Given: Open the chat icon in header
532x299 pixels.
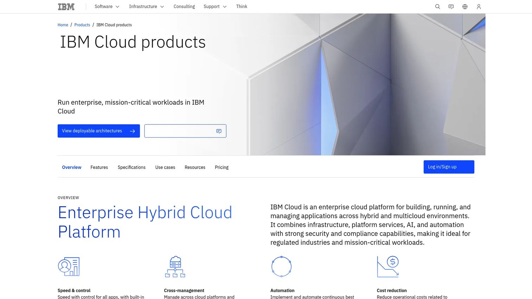Looking at the screenshot, I should pyautogui.click(x=451, y=7).
